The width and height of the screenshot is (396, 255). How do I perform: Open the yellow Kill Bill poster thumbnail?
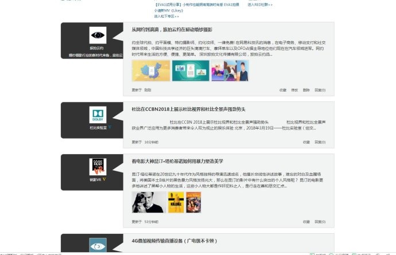pyautogui.click(x=175, y=201)
